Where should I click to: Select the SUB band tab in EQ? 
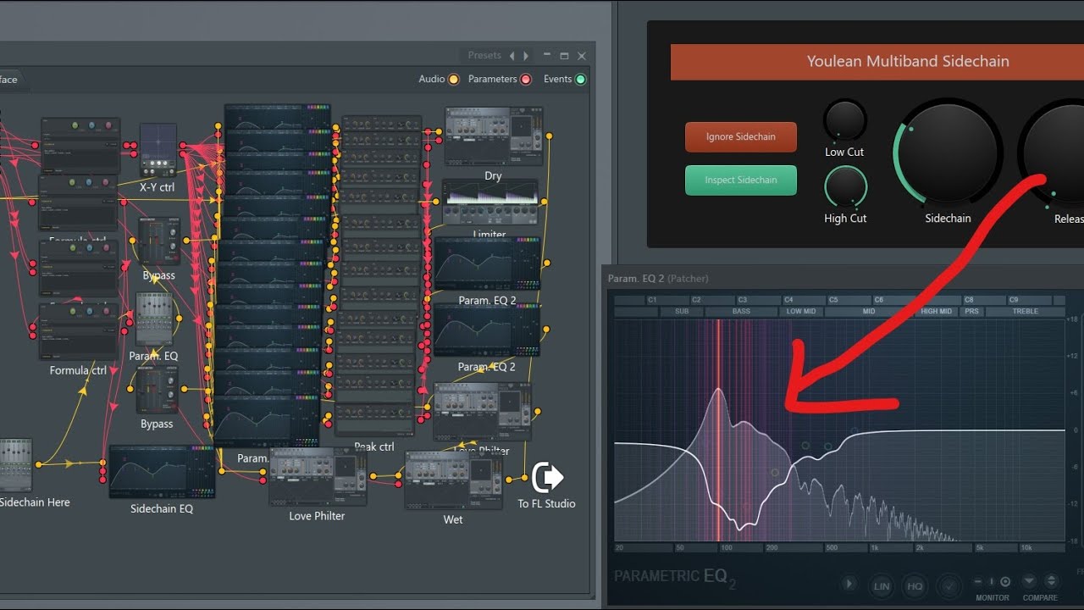point(682,312)
